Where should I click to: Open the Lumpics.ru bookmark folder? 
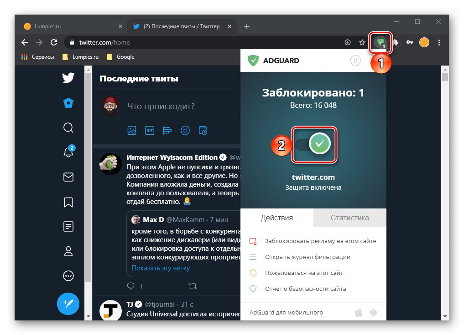tap(80, 57)
